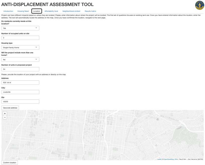Open the Leaflet attribution link
This screenshot has width=205, height=165.
(159, 159)
